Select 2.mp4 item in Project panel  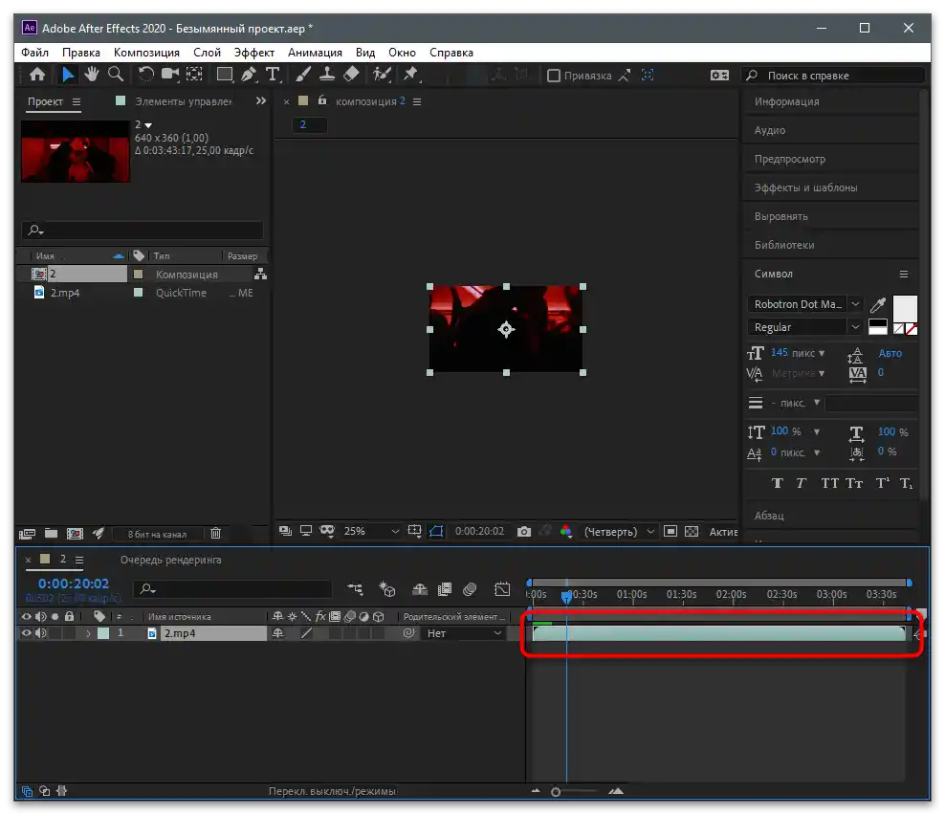[x=65, y=293]
